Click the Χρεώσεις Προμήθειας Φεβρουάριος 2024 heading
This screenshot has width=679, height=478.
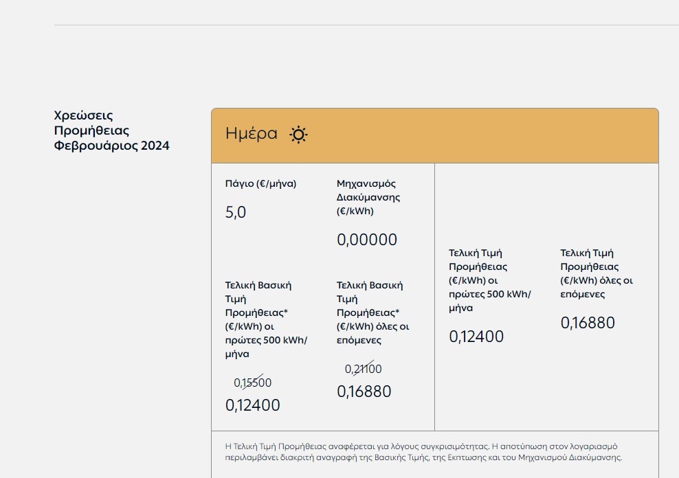(x=111, y=130)
